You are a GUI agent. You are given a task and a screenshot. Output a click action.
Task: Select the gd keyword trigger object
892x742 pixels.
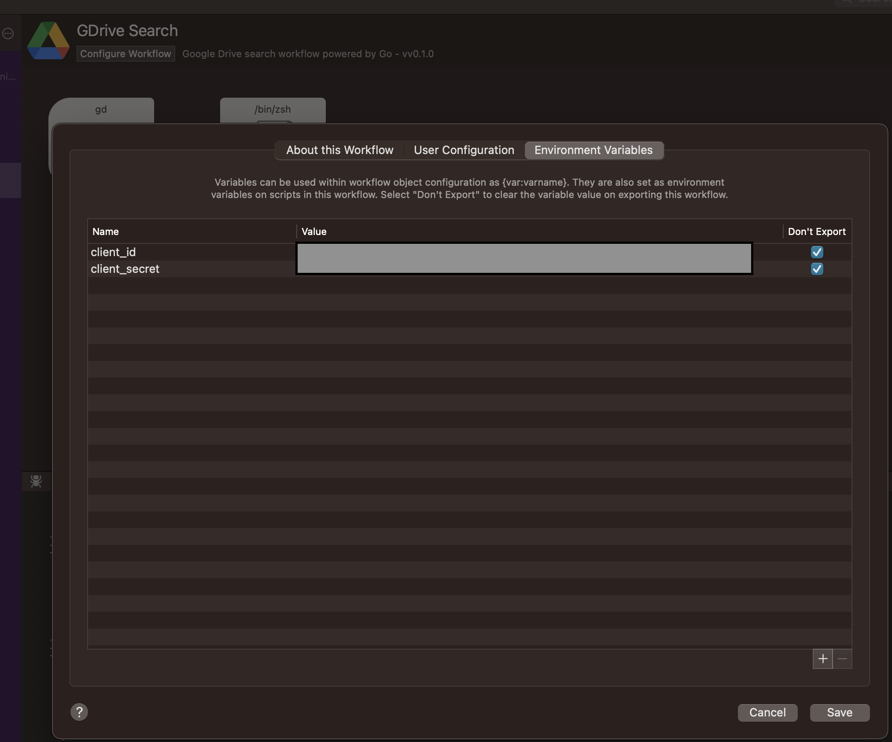[x=101, y=110]
